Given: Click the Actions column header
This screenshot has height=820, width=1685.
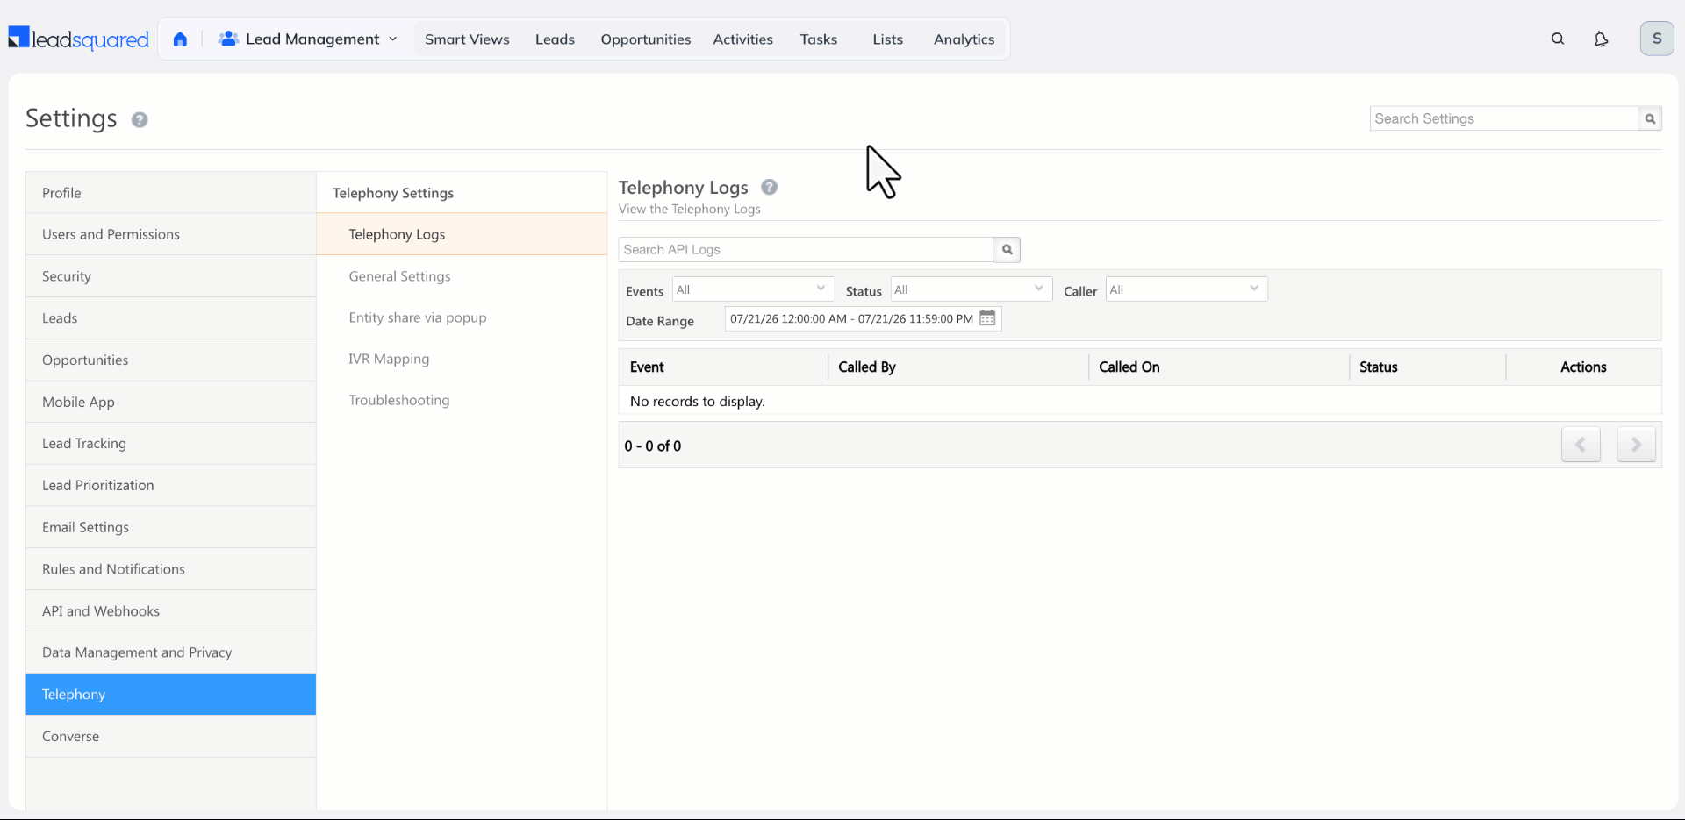Looking at the screenshot, I should click(1583, 367).
